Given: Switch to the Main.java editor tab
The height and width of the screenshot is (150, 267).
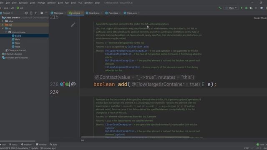Looking at the screenshot, I should [x=58, y=13].
